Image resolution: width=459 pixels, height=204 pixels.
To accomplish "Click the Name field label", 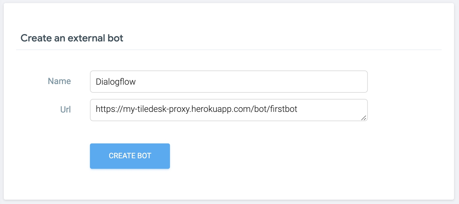I will tap(59, 81).
